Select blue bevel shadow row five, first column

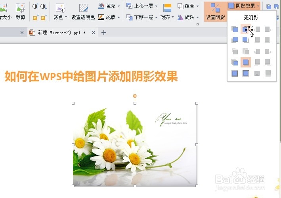pos(235,73)
